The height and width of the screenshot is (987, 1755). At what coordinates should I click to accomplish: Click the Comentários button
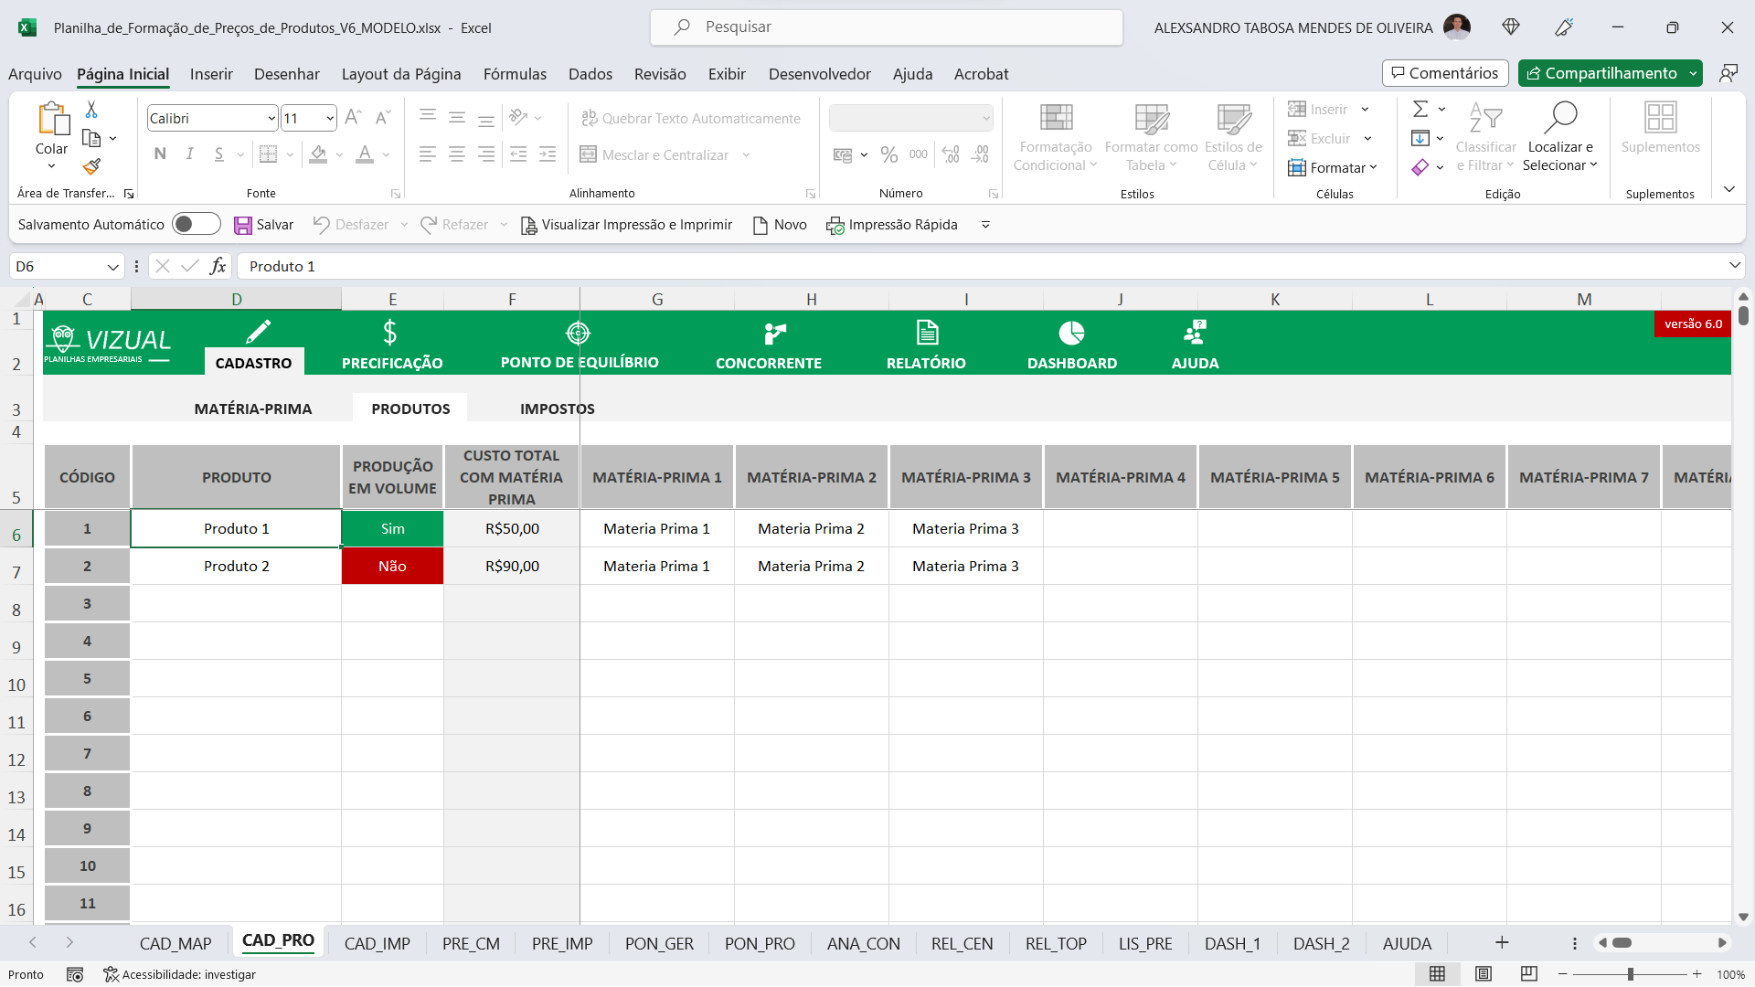pyautogui.click(x=1444, y=73)
